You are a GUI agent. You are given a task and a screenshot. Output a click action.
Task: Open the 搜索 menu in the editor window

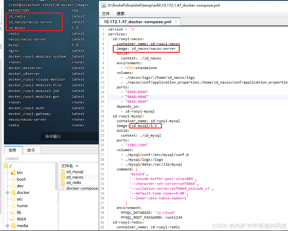(x=121, y=14)
